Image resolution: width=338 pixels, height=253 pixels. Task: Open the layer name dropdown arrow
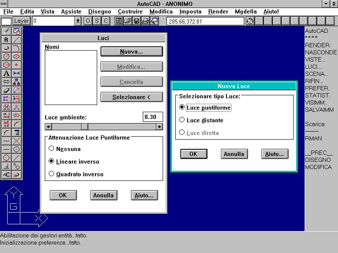click(78, 21)
